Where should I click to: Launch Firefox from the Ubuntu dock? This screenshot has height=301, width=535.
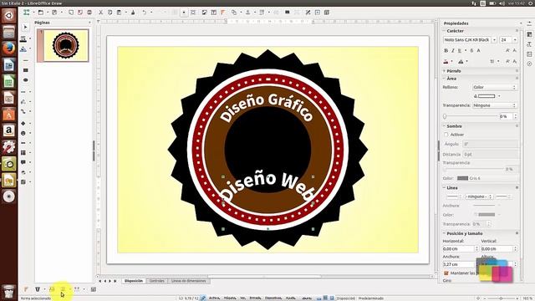pos(9,48)
